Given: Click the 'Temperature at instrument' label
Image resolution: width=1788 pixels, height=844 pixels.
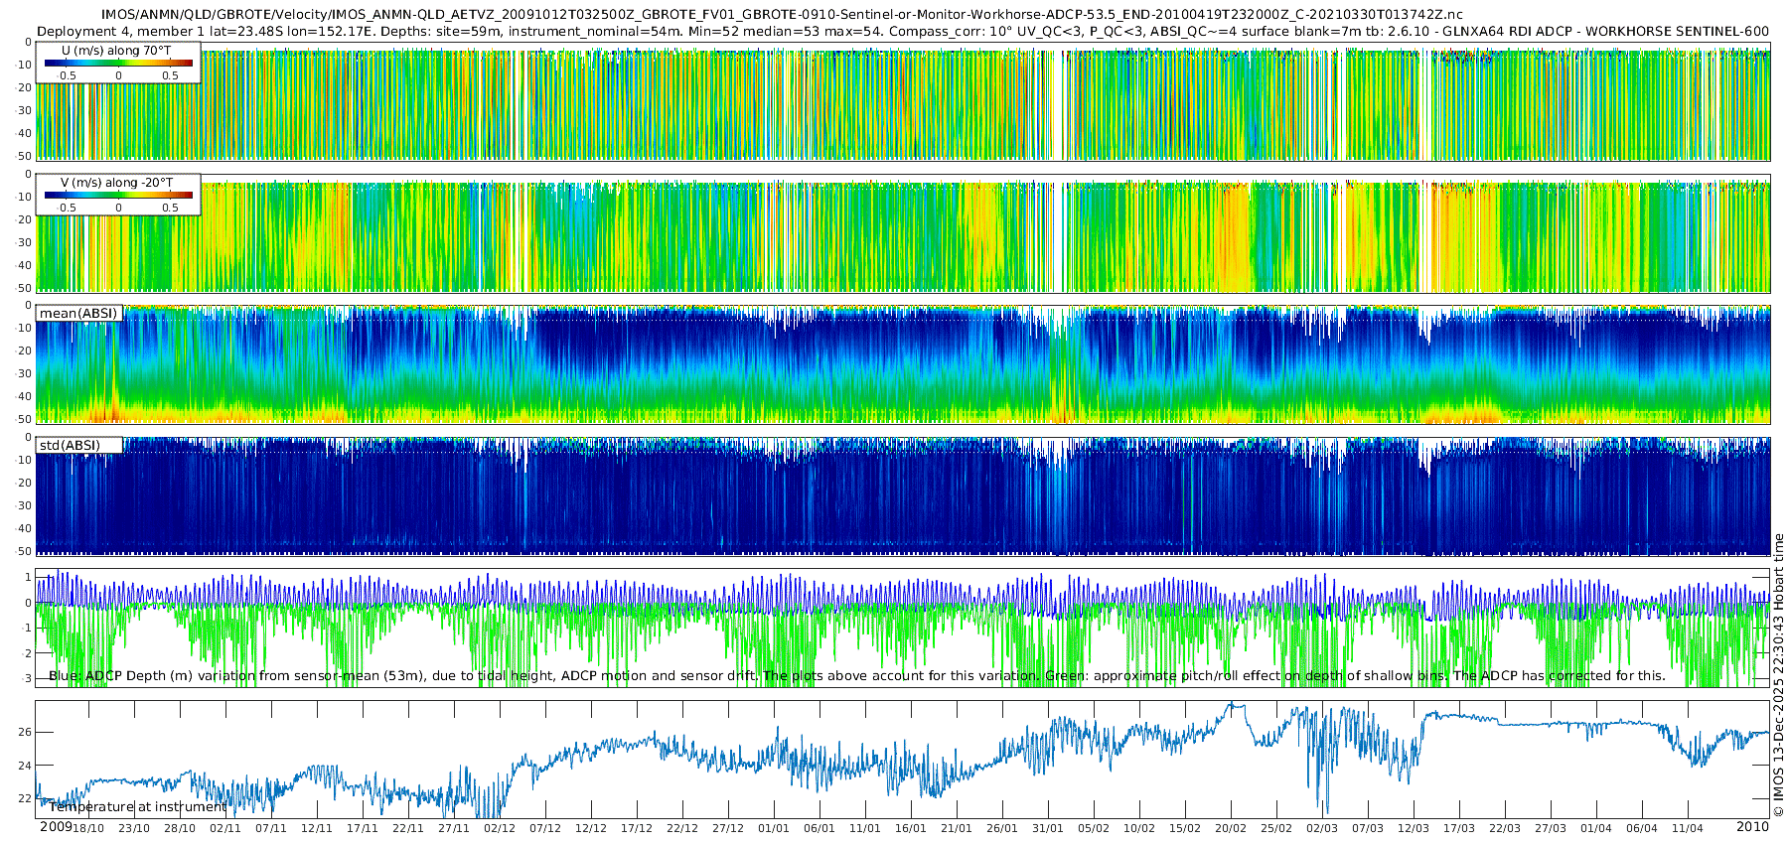Looking at the screenshot, I should pyautogui.click(x=138, y=807).
